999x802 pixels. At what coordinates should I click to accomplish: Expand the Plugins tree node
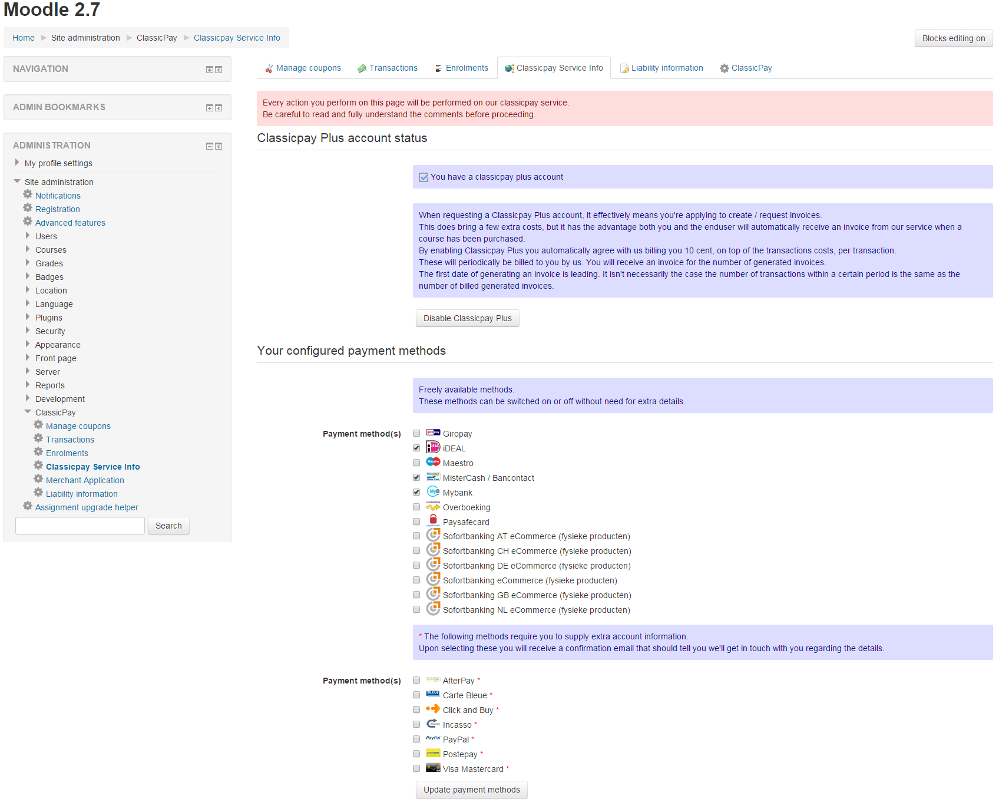[x=28, y=317]
